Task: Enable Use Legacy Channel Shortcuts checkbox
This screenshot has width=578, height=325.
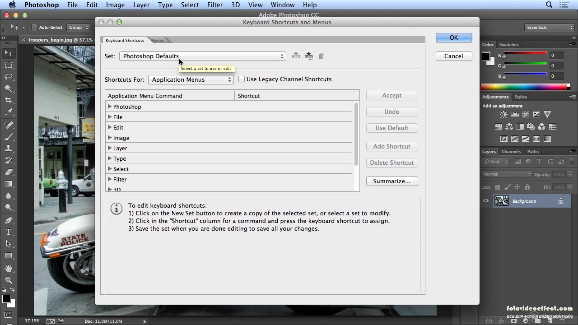Action: [242, 79]
